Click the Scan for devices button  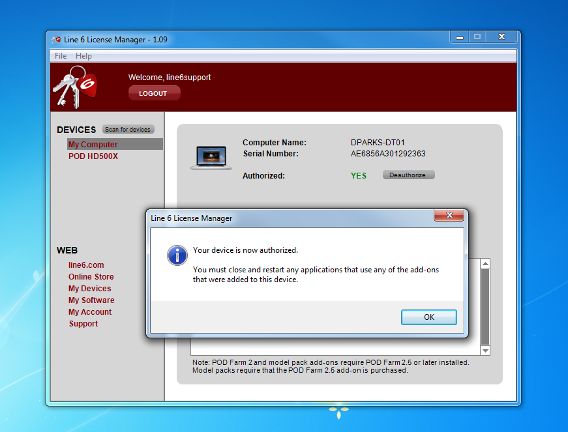click(128, 130)
